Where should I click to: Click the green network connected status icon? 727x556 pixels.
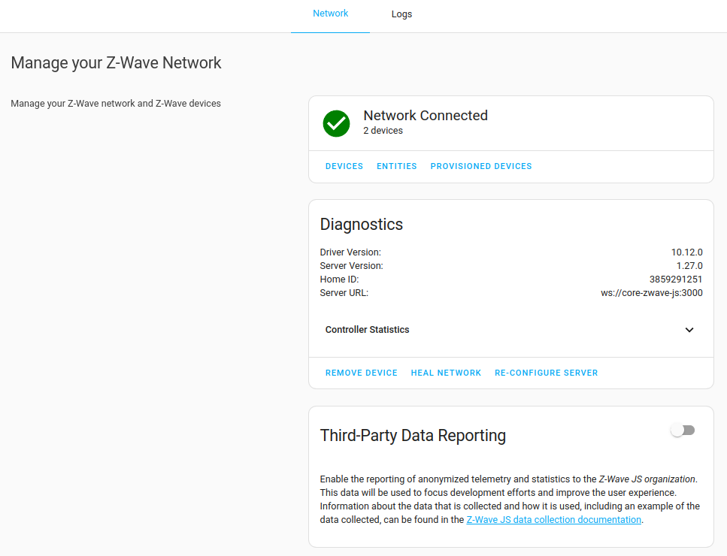click(x=336, y=123)
